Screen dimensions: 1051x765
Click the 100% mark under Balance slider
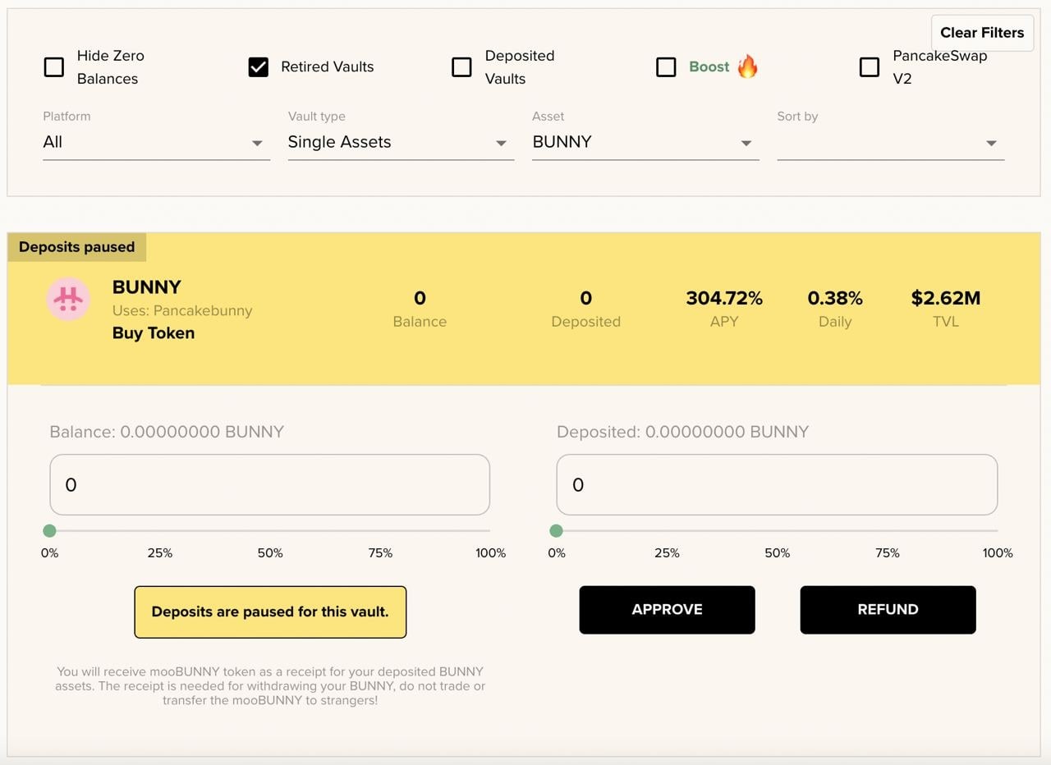pyautogui.click(x=491, y=553)
